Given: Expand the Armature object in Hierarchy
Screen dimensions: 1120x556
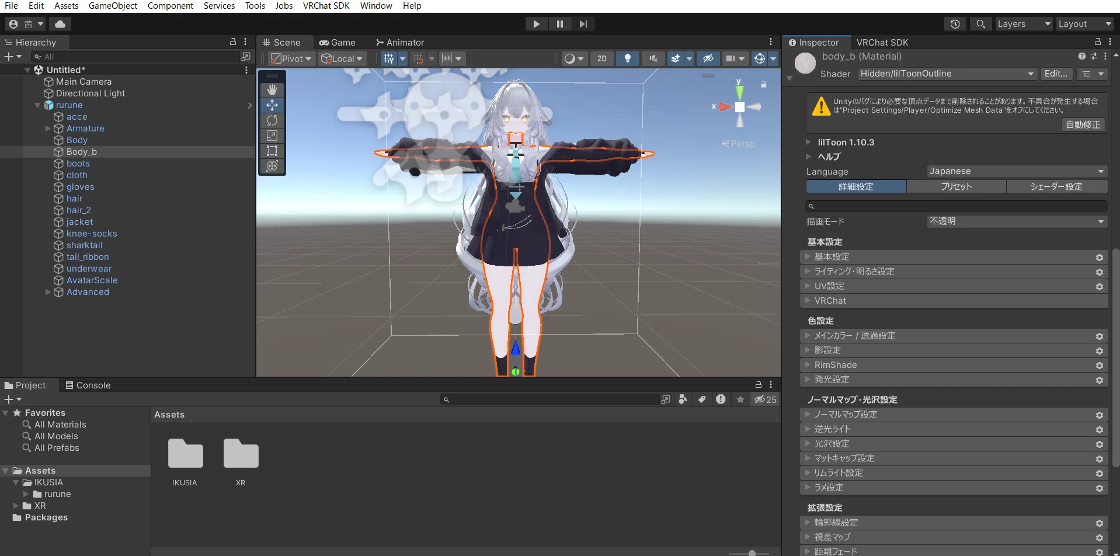Looking at the screenshot, I should coord(48,128).
